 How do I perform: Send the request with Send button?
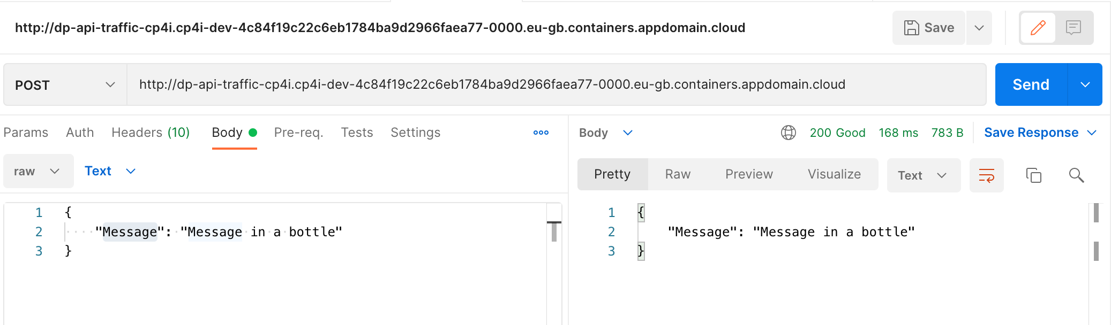(x=1031, y=84)
